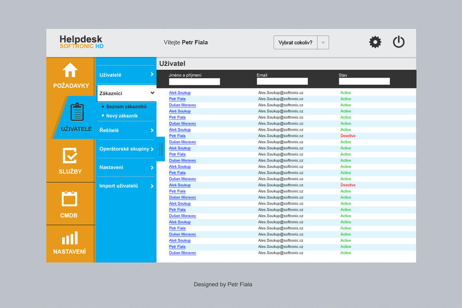The image size is (462, 308).
Task: Focus the Stav filter field
Action: [364, 81]
